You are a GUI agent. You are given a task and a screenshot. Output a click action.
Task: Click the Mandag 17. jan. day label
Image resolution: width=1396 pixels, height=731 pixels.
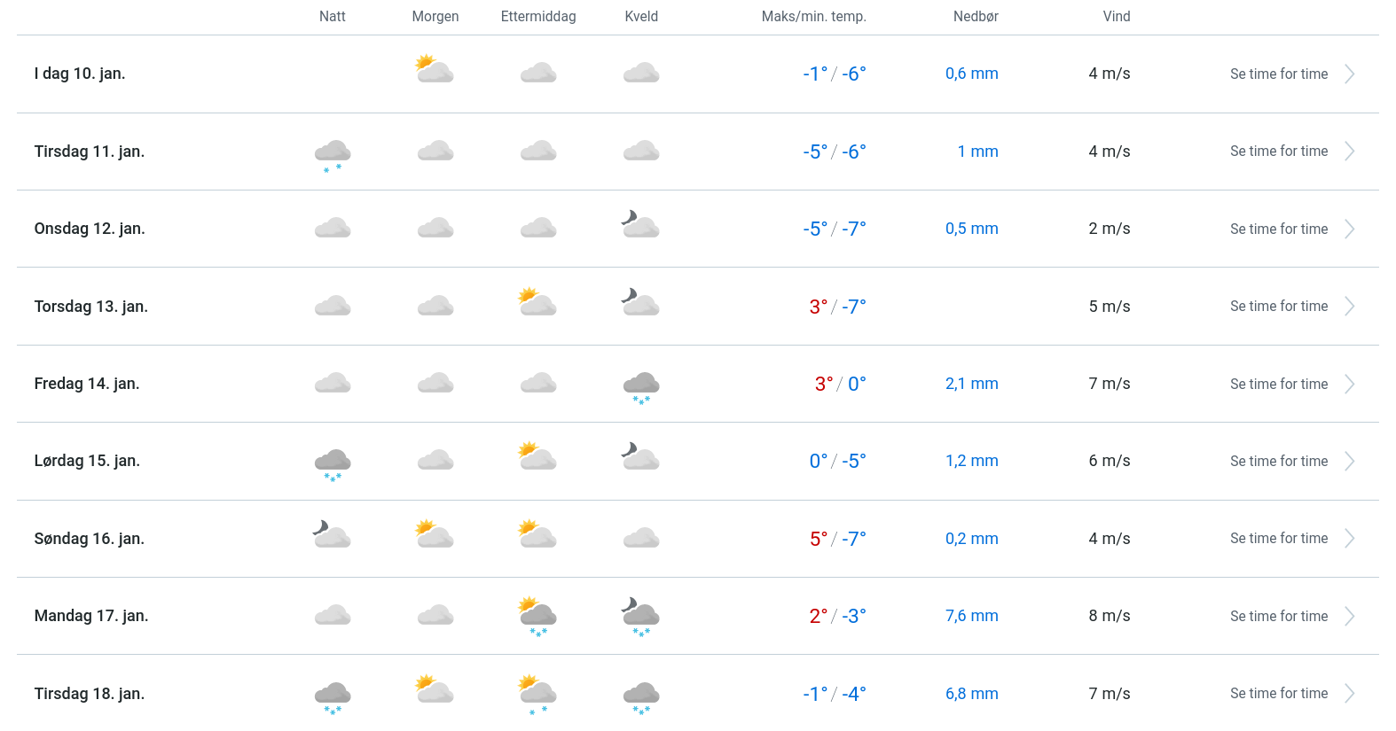91,616
